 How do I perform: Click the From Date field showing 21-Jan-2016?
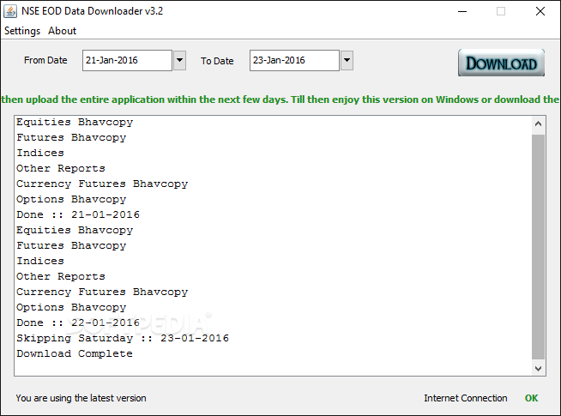click(x=127, y=60)
